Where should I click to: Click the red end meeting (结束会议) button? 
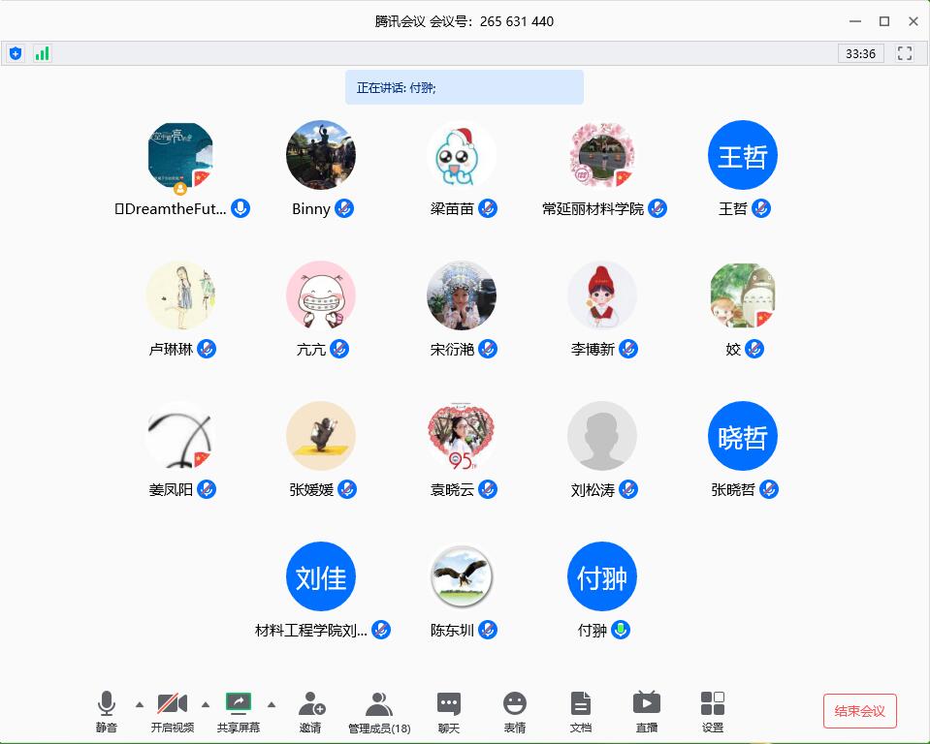(x=859, y=711)
